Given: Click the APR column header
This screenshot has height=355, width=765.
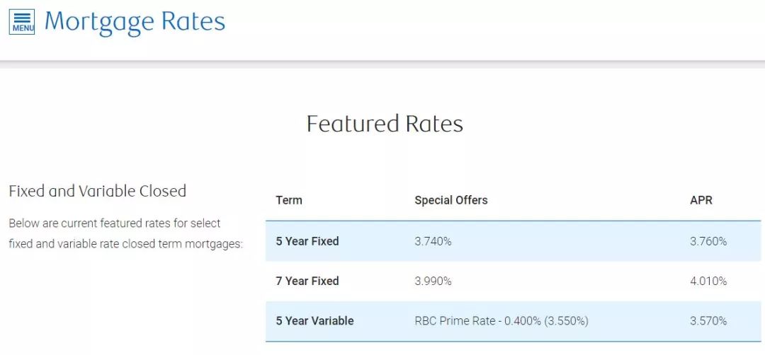Looking at the screenshot, I should point(701,200).
